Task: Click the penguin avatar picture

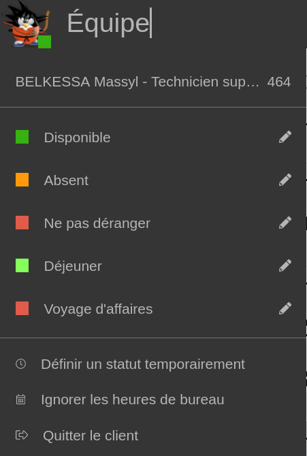Action: (27, 24)
